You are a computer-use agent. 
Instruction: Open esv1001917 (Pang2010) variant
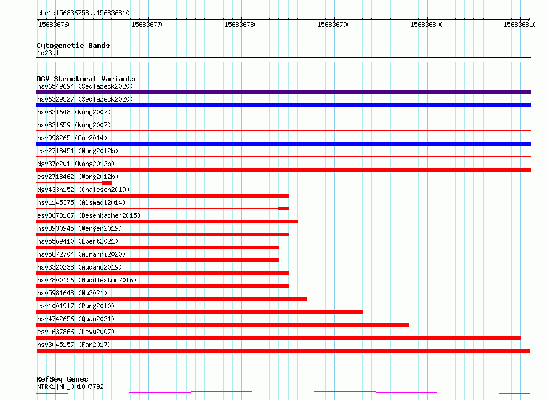(x=76, y=306)
